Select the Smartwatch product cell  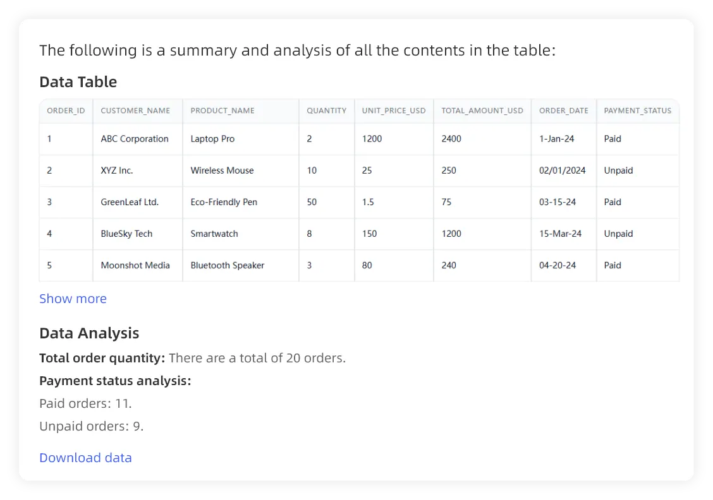(x=214, y=234)
